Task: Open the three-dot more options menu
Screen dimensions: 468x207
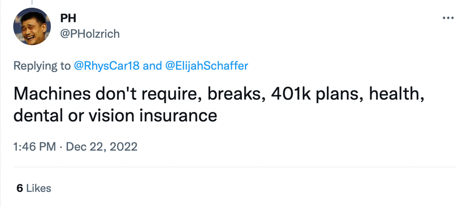Action: coord(448,18)
